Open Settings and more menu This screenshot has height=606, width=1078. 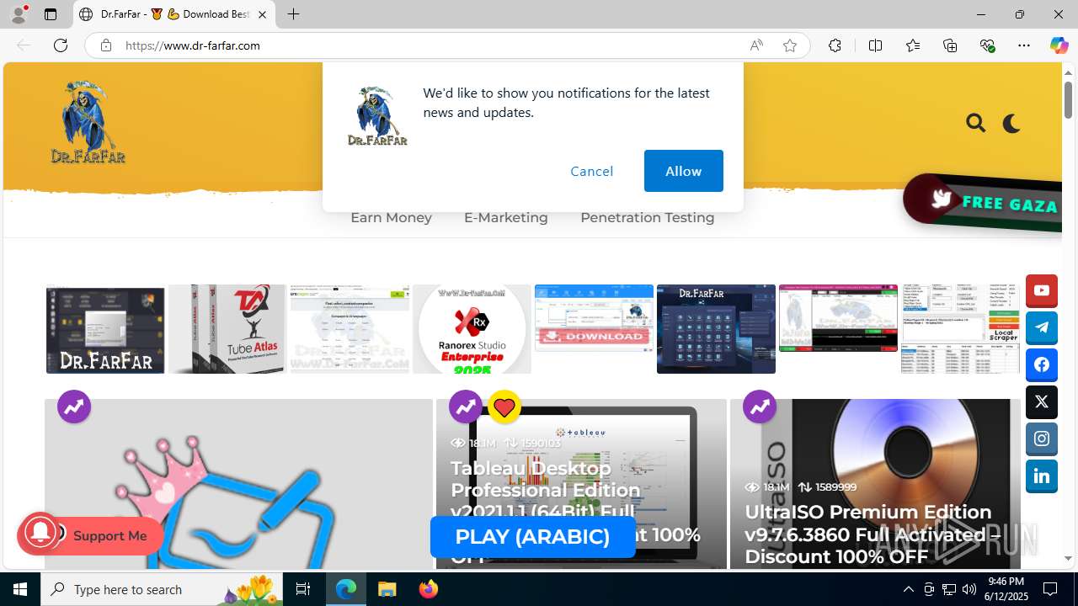coord(1024,45)
